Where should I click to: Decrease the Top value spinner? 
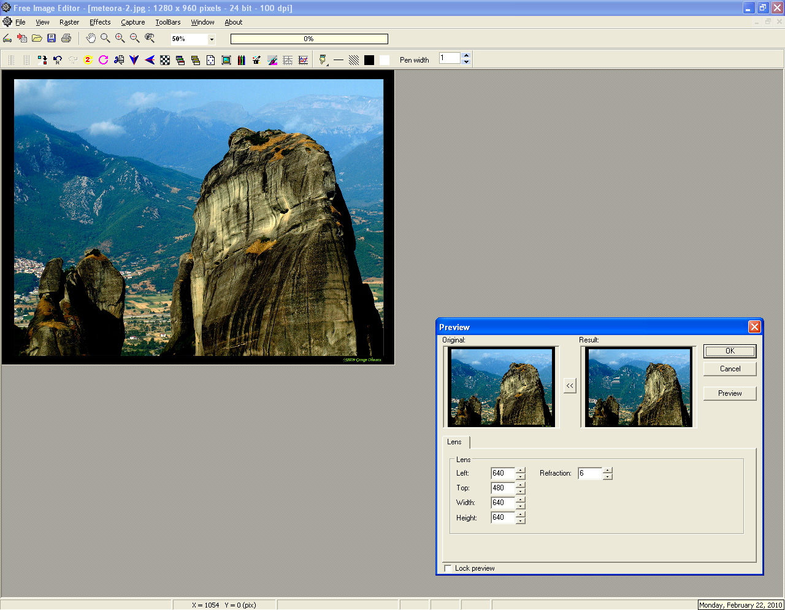[521, 491]
